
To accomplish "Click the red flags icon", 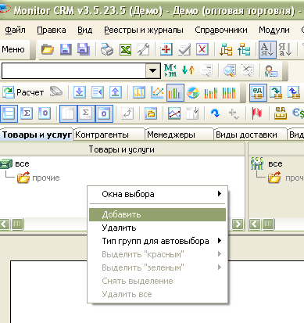I will point(257,113).
